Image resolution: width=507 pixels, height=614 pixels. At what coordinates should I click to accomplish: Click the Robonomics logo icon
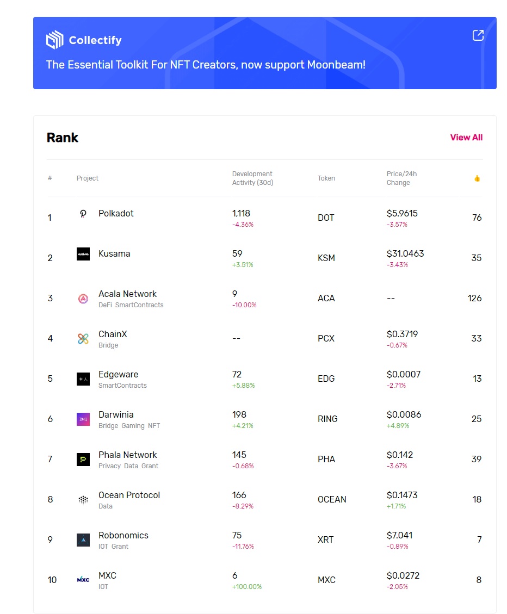click(83, 540)
